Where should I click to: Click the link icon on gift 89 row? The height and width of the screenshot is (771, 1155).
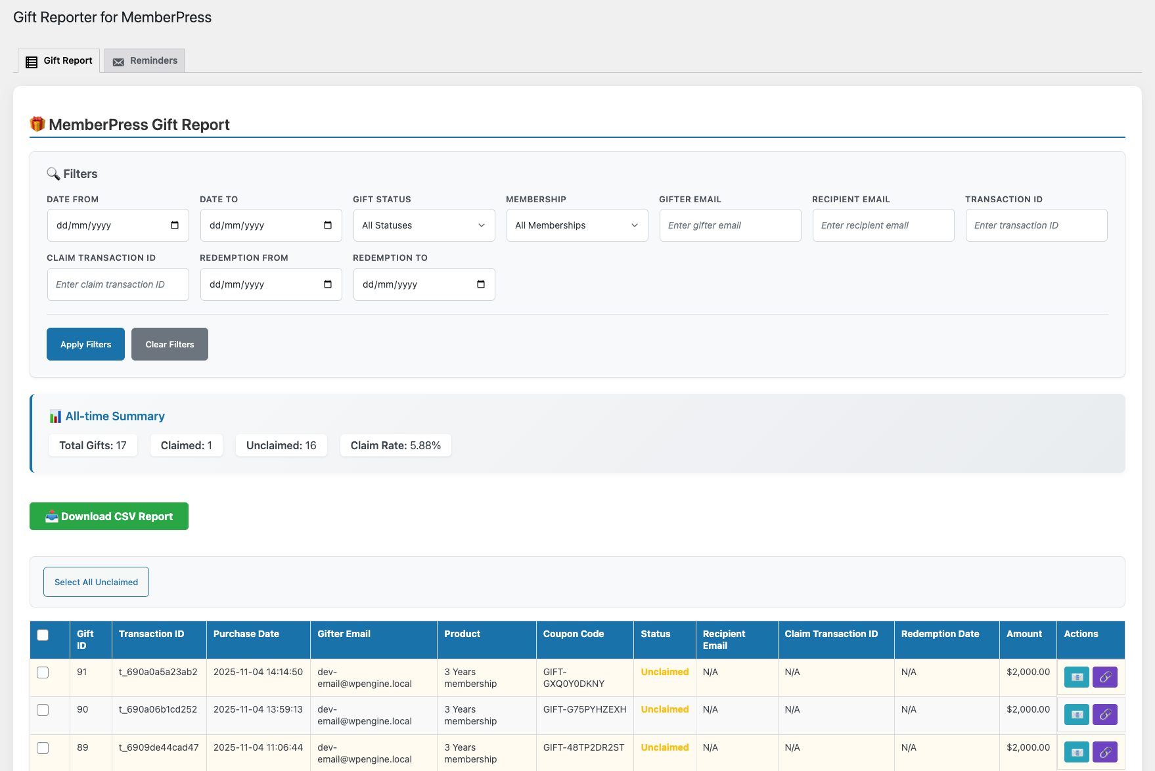[x=1105, y=752]
